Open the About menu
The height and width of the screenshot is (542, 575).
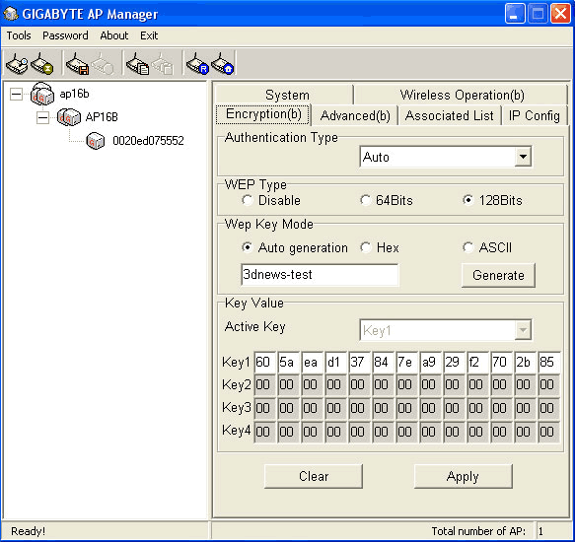pos(114,35)
